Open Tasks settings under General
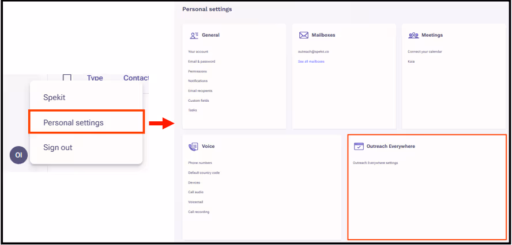Image resolution: width=512 pixels, height=245 pixels. pos(193,110)
